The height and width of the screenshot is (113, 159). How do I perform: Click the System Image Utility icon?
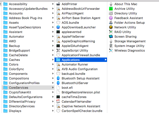coord(111,46)
